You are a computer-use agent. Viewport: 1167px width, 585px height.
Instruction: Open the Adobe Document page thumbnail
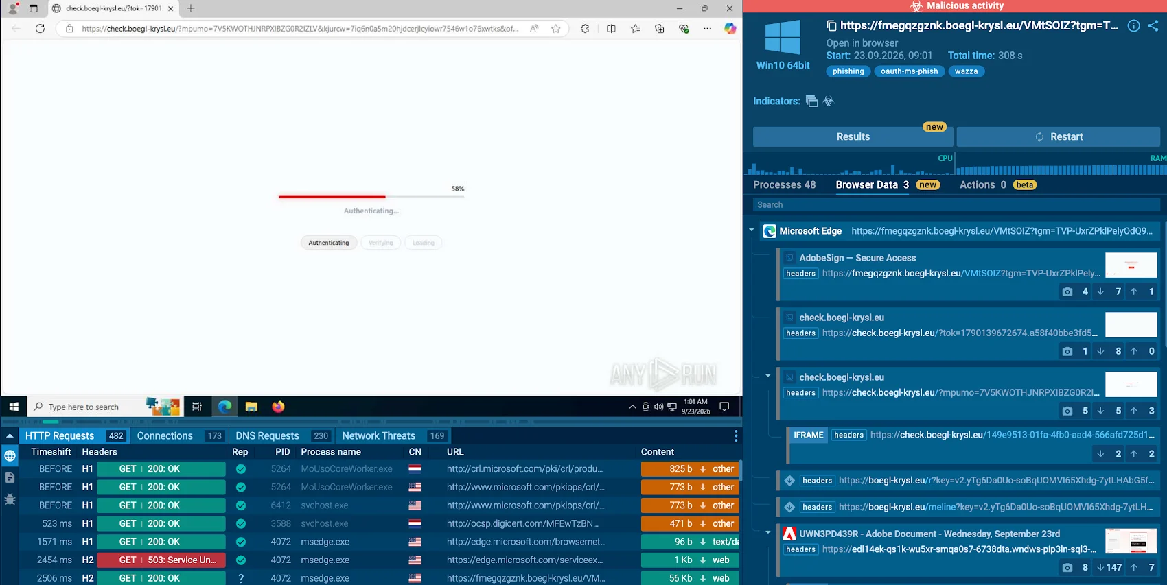pyautogui.click(x=1131, y=541)
